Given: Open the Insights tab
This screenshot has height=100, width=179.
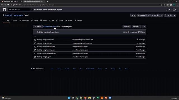Looking at the screenshot, I should (x=69, y=21).
